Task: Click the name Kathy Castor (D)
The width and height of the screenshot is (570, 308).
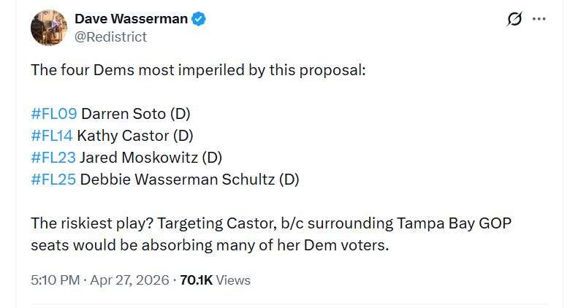Action: 135,136
